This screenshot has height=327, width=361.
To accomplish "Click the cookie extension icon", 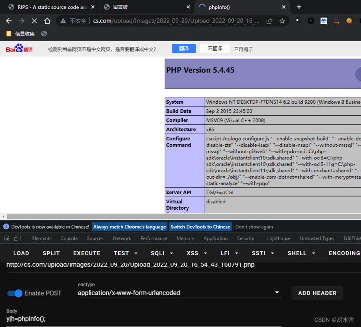I will click(349, 21).
